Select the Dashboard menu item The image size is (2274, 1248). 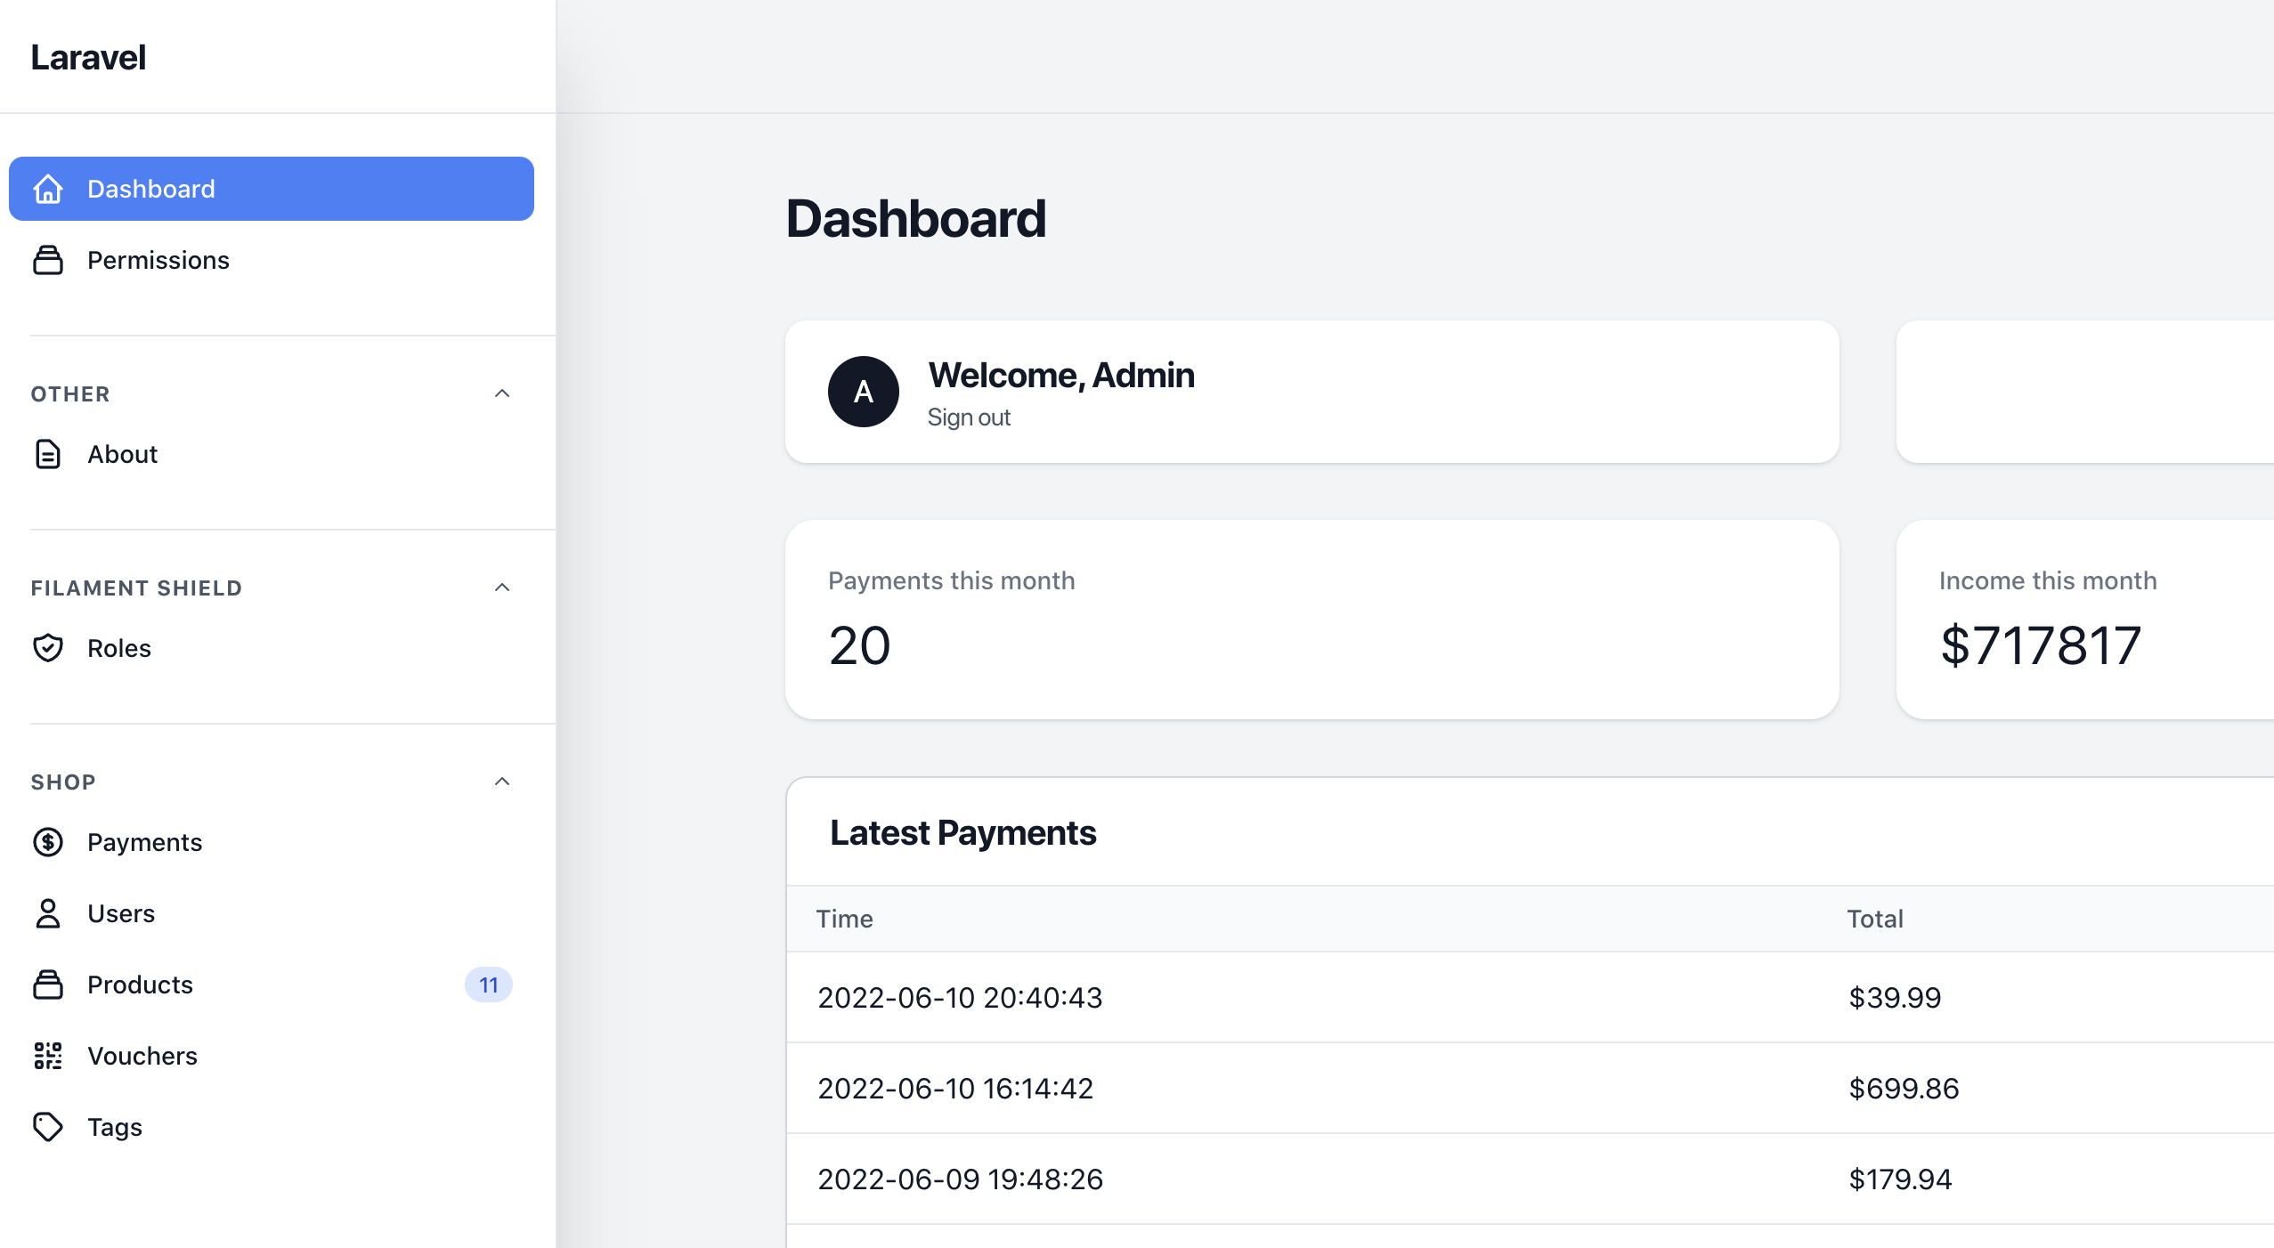(272, 188)
